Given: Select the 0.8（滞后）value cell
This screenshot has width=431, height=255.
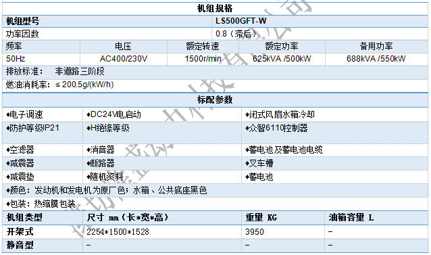Looking at the screenshot, I should tap(320, 34).
